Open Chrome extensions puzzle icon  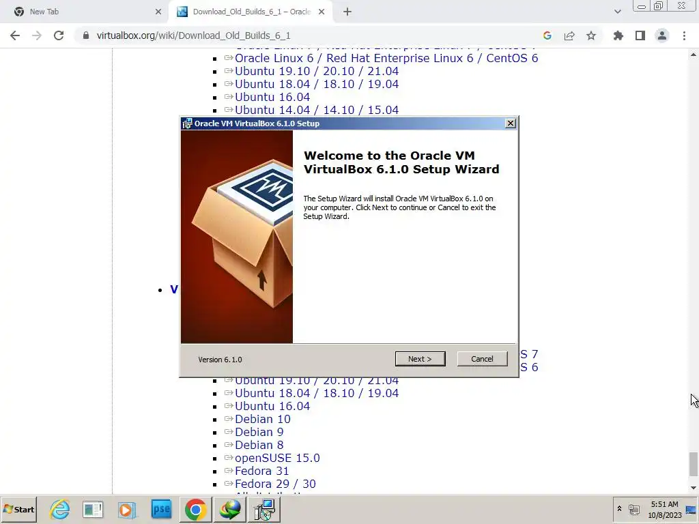pyautogui.click(x=618, y=35)
